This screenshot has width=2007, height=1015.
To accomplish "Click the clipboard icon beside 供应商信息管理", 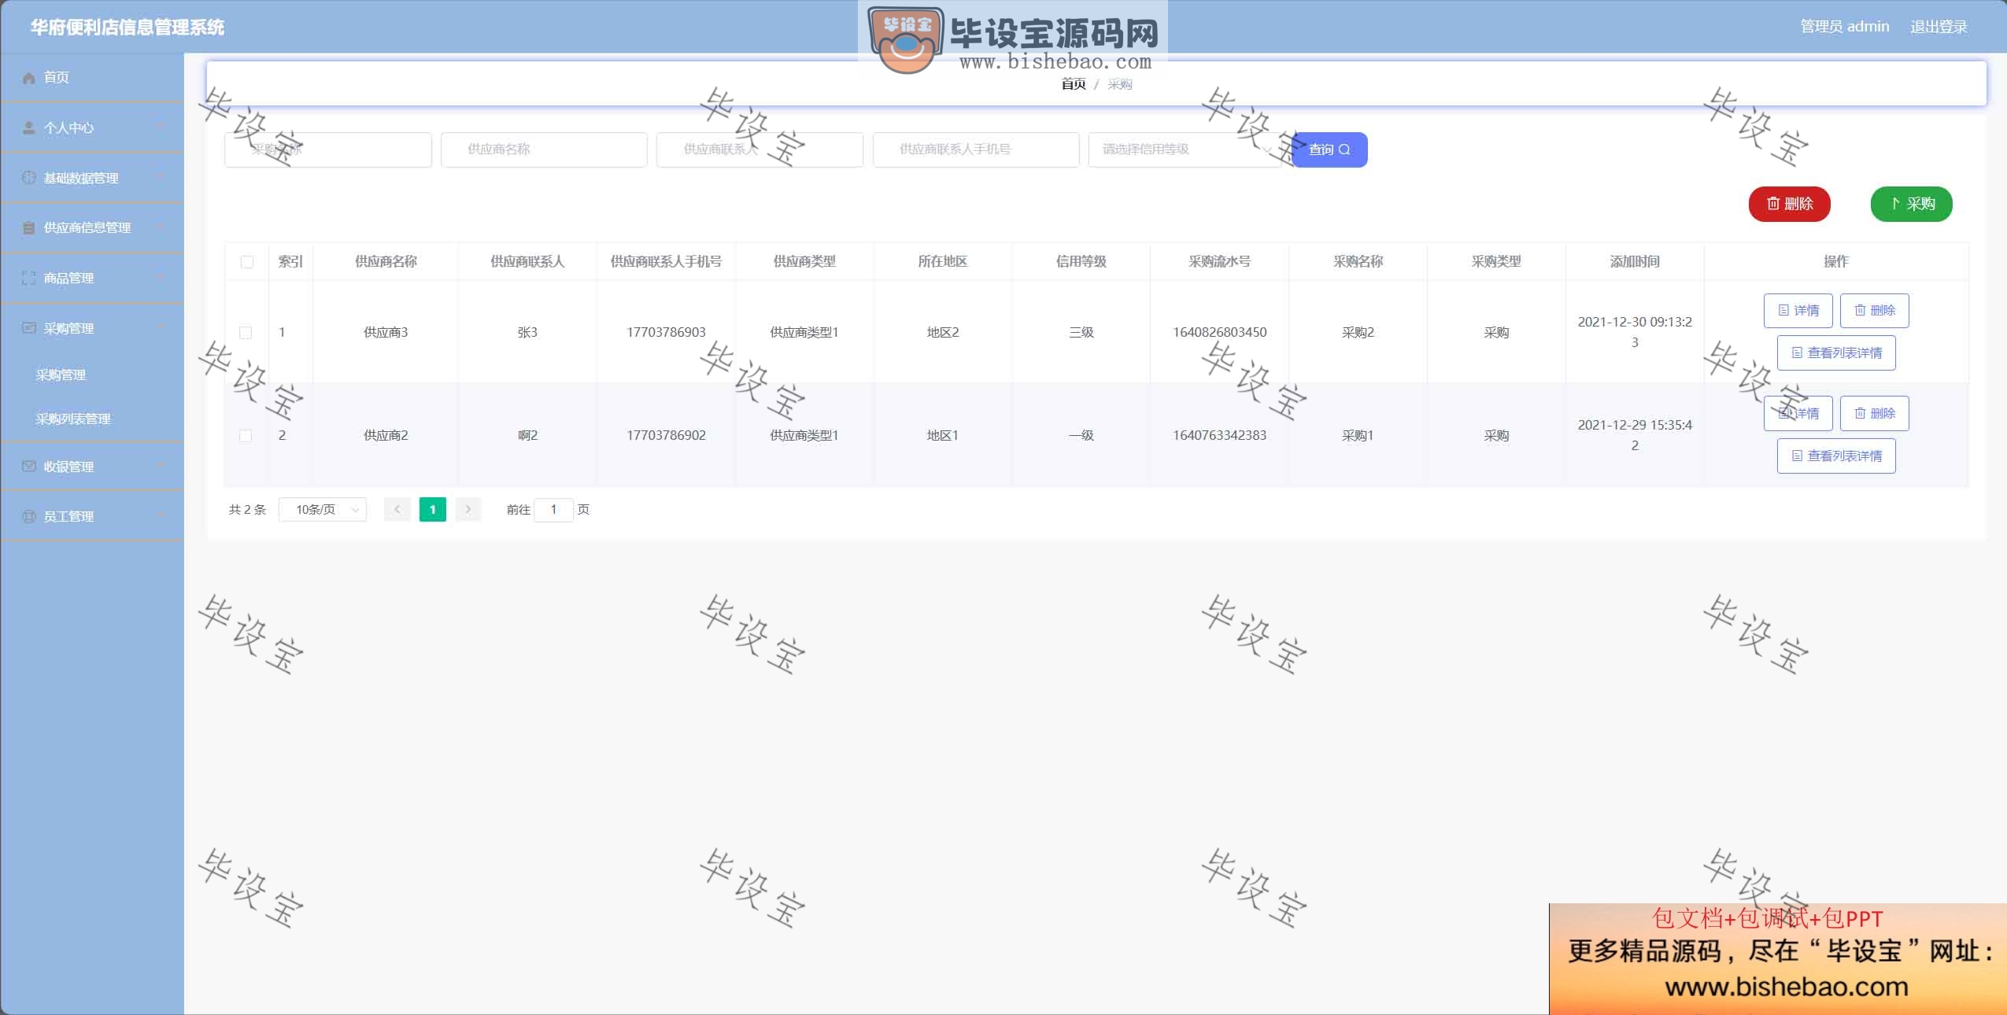I will coord(29,228).
